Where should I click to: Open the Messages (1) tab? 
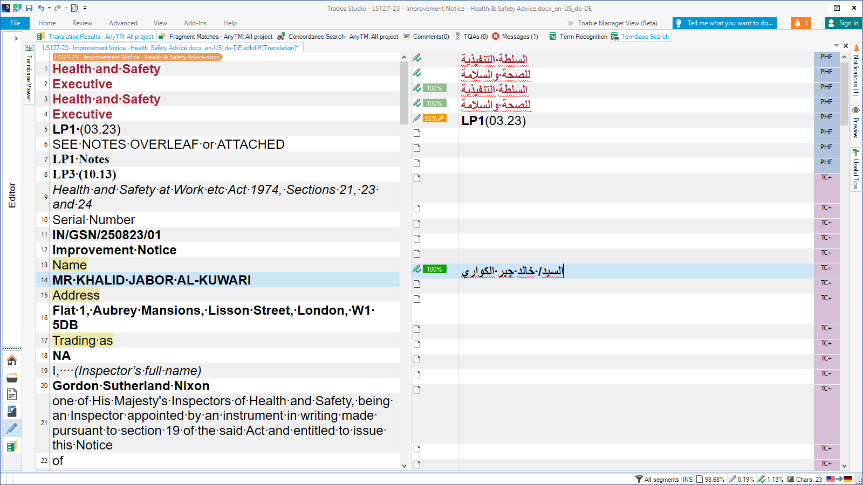click(x=515, y=37)
